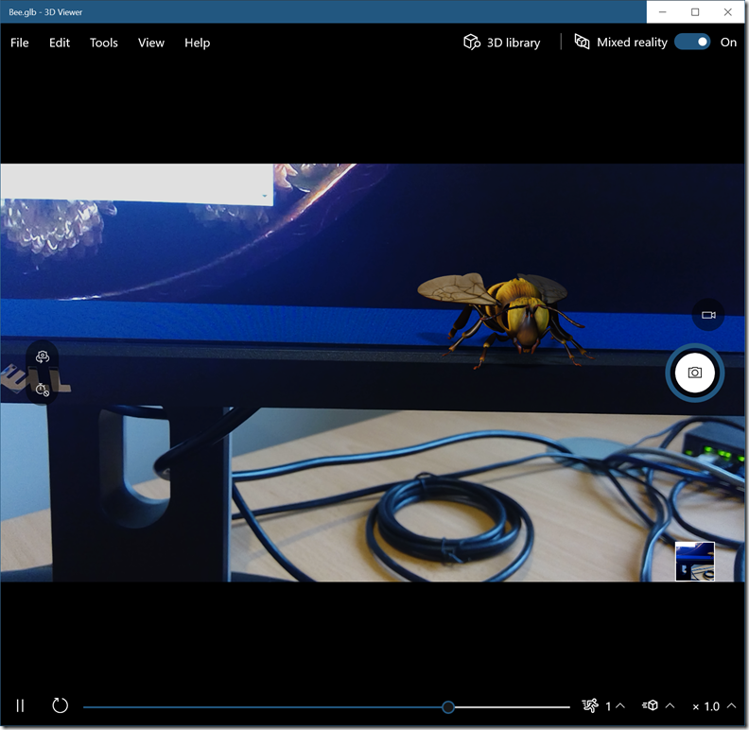Click the photo timer icon
Viewport: 749px width, 730px height.
(x=43, y=390)
